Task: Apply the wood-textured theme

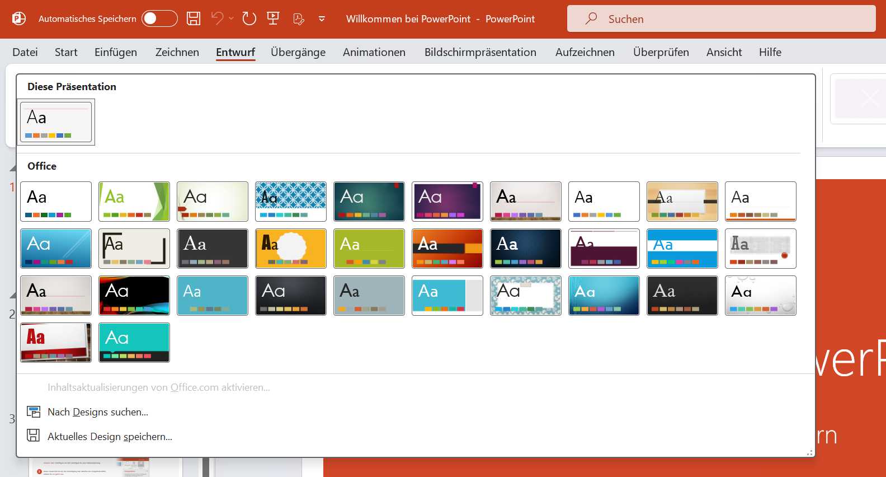Action: (682, 202)
